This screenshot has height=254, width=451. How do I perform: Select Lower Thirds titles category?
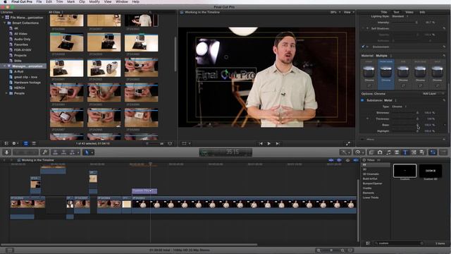point(371,198)
